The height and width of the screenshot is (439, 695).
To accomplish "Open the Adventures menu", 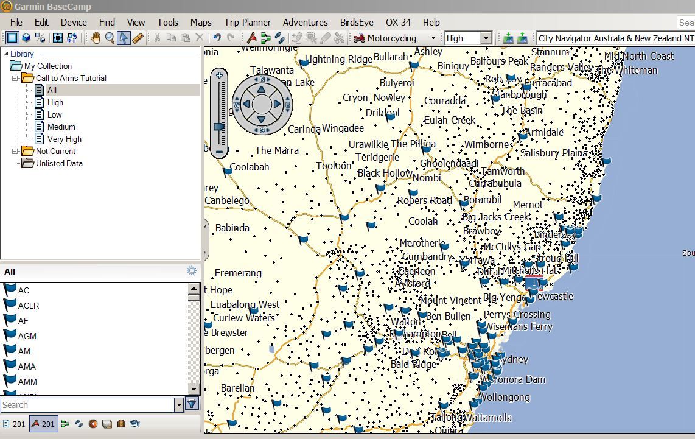I will (x=306, y=22).
